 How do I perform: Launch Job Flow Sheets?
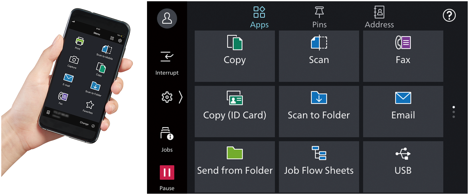[319, 166]
